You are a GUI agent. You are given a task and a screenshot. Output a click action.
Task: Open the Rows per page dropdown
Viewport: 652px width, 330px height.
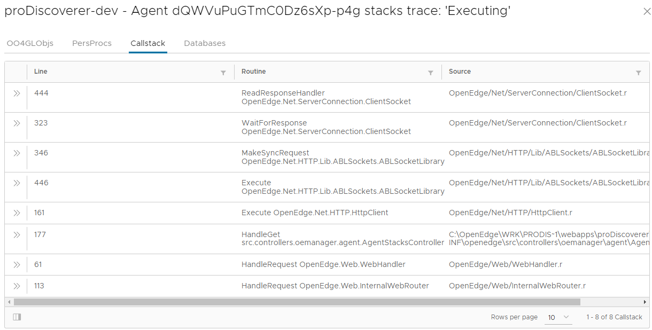coord(558,317)
